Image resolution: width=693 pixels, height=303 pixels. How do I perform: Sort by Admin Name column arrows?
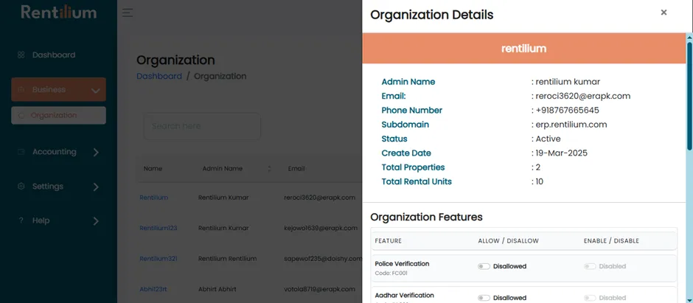(x=269, y=169)
